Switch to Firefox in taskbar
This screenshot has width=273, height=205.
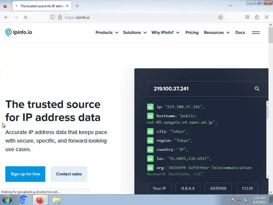[40, 200]
